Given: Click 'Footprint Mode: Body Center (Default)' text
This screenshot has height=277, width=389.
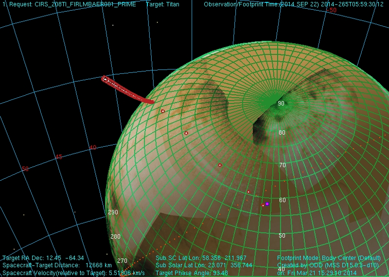Looking at the screenshot, I should (329, 258).
